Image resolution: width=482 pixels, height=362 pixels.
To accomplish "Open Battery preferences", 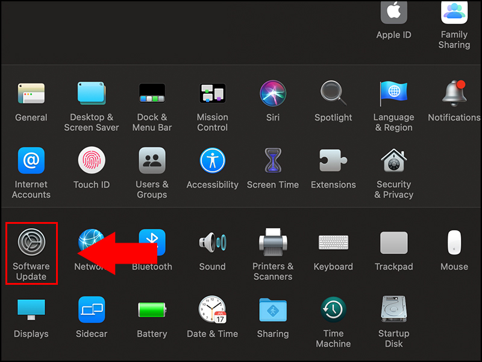I will click(x=152, y=310).
